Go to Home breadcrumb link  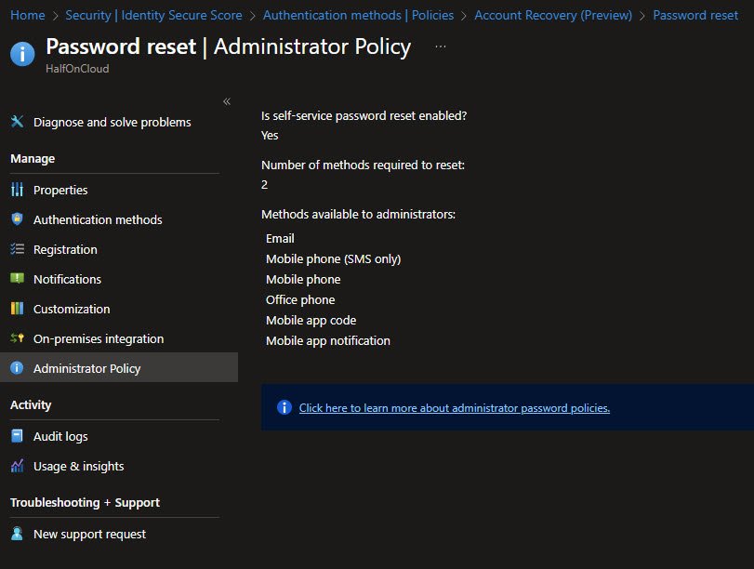point(28,15)
